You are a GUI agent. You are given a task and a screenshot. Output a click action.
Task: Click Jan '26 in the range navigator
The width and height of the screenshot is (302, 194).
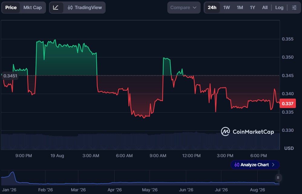(9, 190)
